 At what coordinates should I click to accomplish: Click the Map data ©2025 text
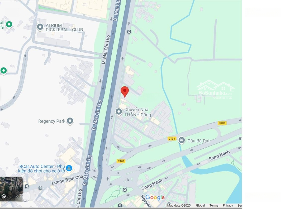[x=179, y=205]
